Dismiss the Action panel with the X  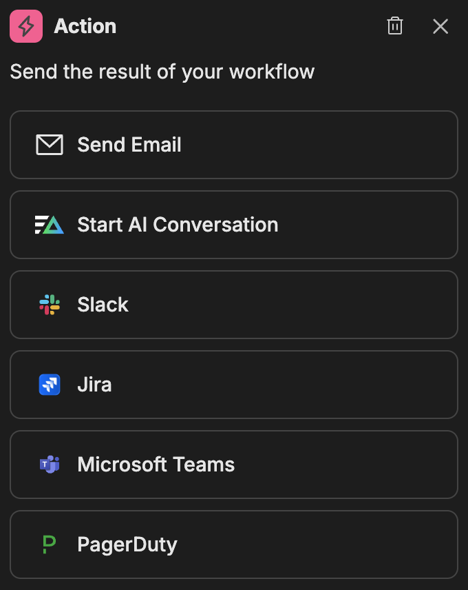point(440,26)
